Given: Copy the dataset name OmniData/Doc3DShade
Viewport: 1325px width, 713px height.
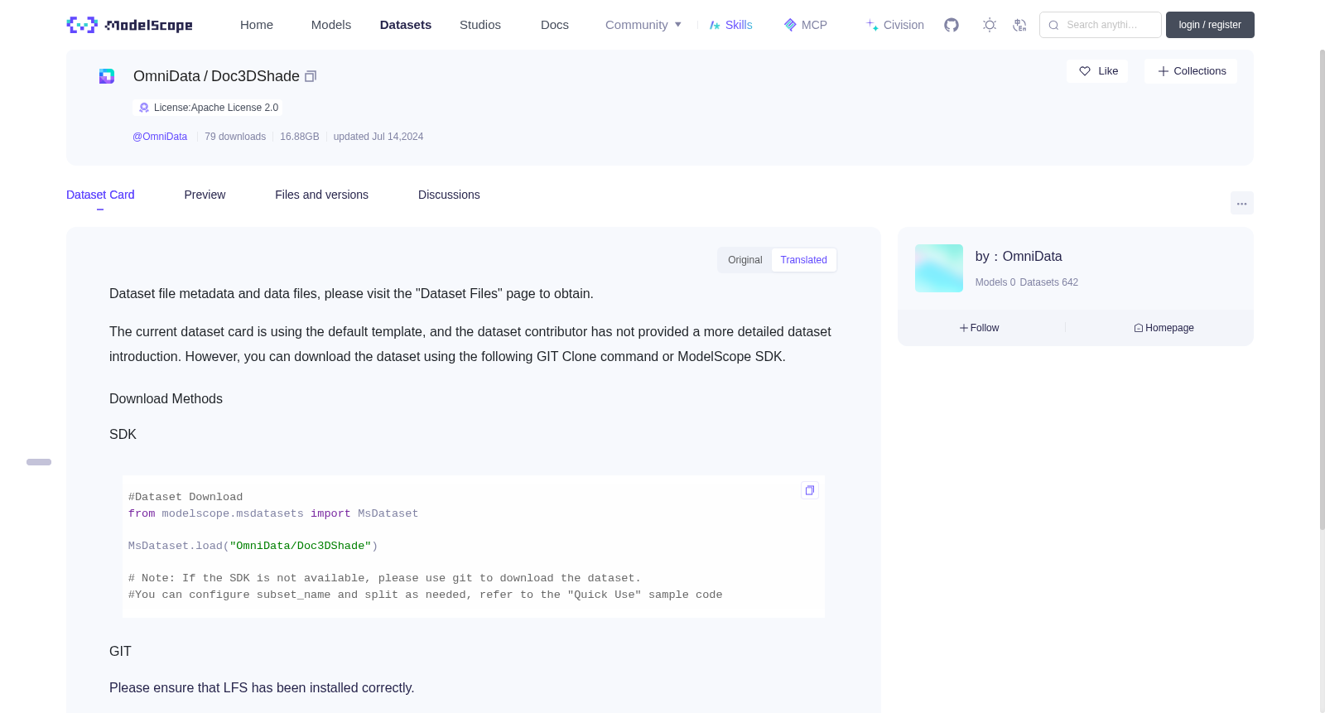Looking at the screenshot, I should 311,76.
